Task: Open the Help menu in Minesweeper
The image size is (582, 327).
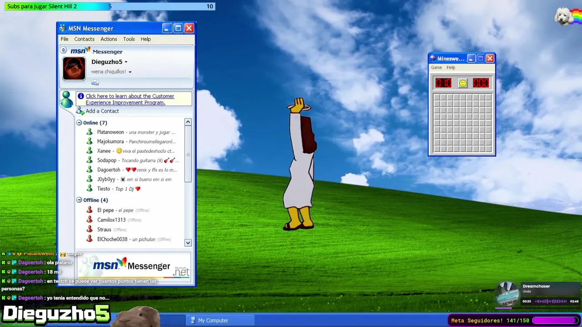Action: coord(451,68)
